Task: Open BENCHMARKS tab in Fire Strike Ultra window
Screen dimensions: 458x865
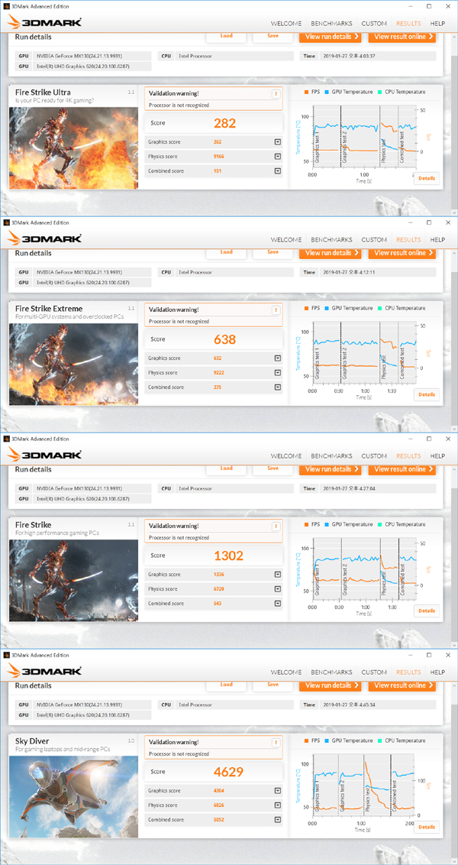Action: point(331,24)
